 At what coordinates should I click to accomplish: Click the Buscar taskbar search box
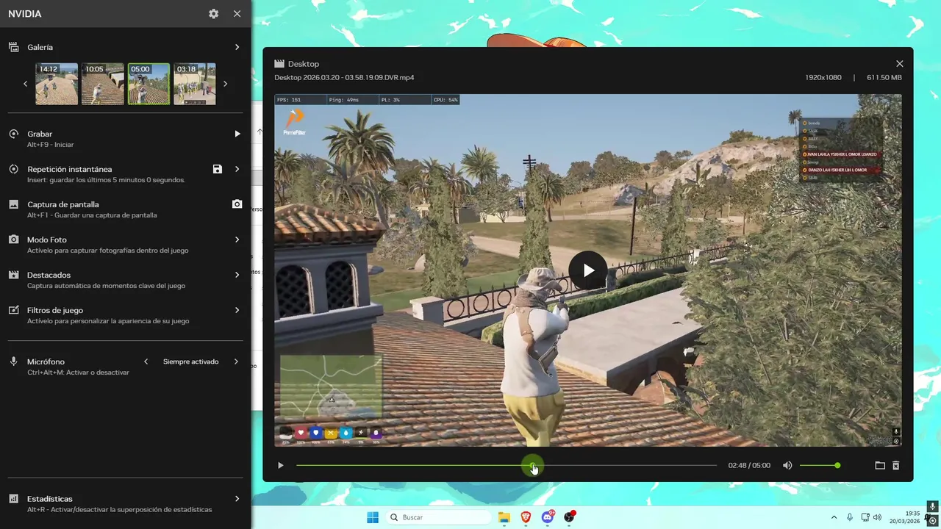pyautogui.click(x=439, y=517)
